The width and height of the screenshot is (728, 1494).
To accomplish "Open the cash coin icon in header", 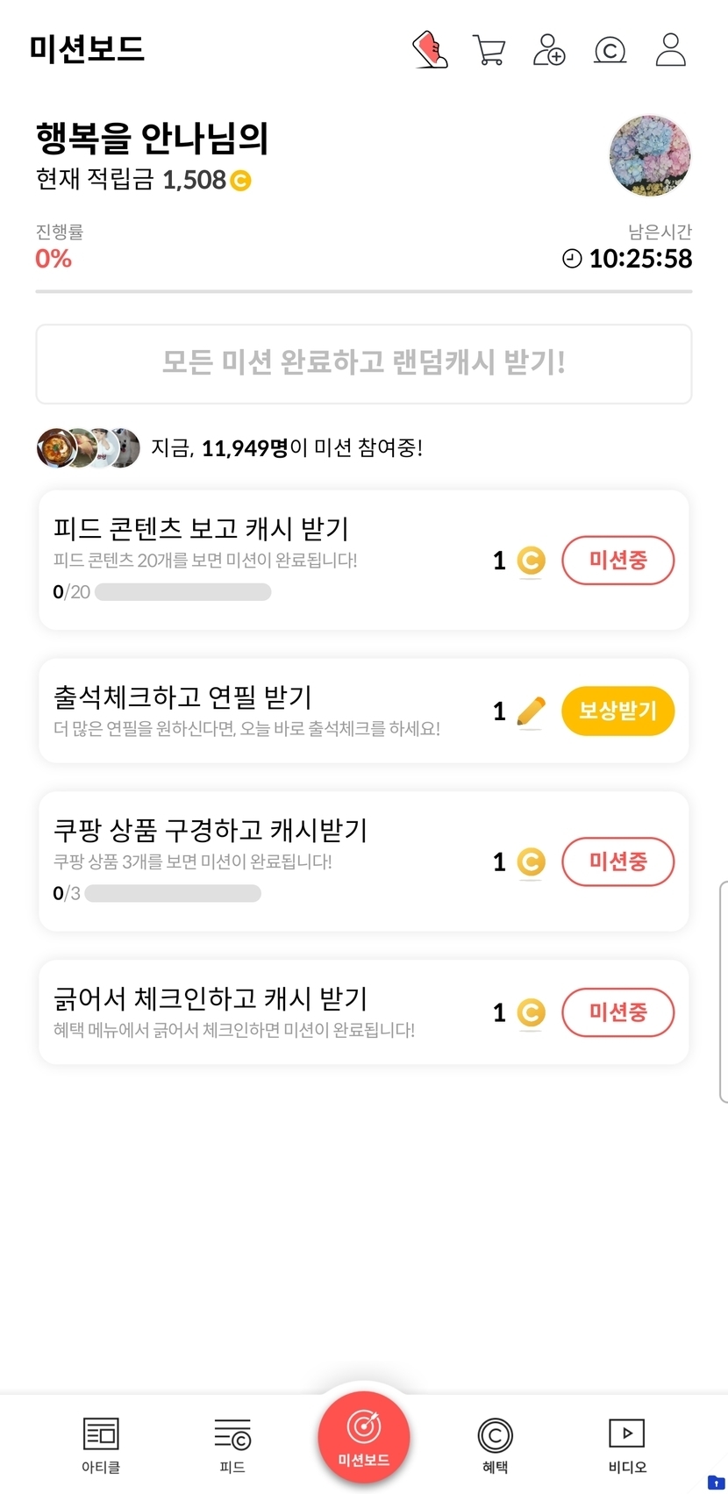I will (610, 50).
